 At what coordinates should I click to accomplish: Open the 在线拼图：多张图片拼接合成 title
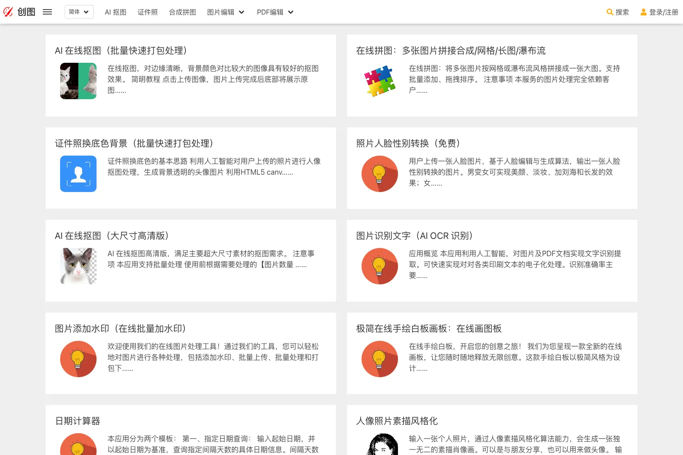[451, 51]
